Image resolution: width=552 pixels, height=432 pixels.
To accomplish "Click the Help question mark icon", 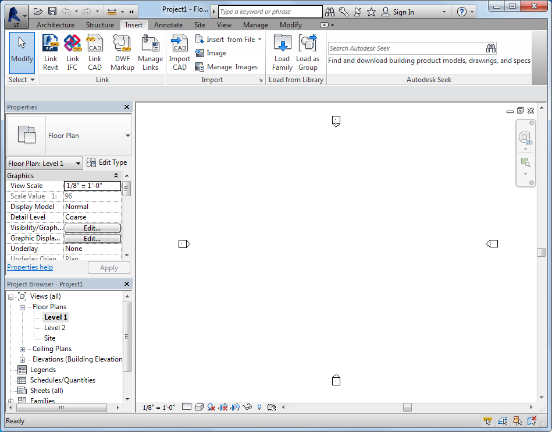I will click(x=461, y=12).
